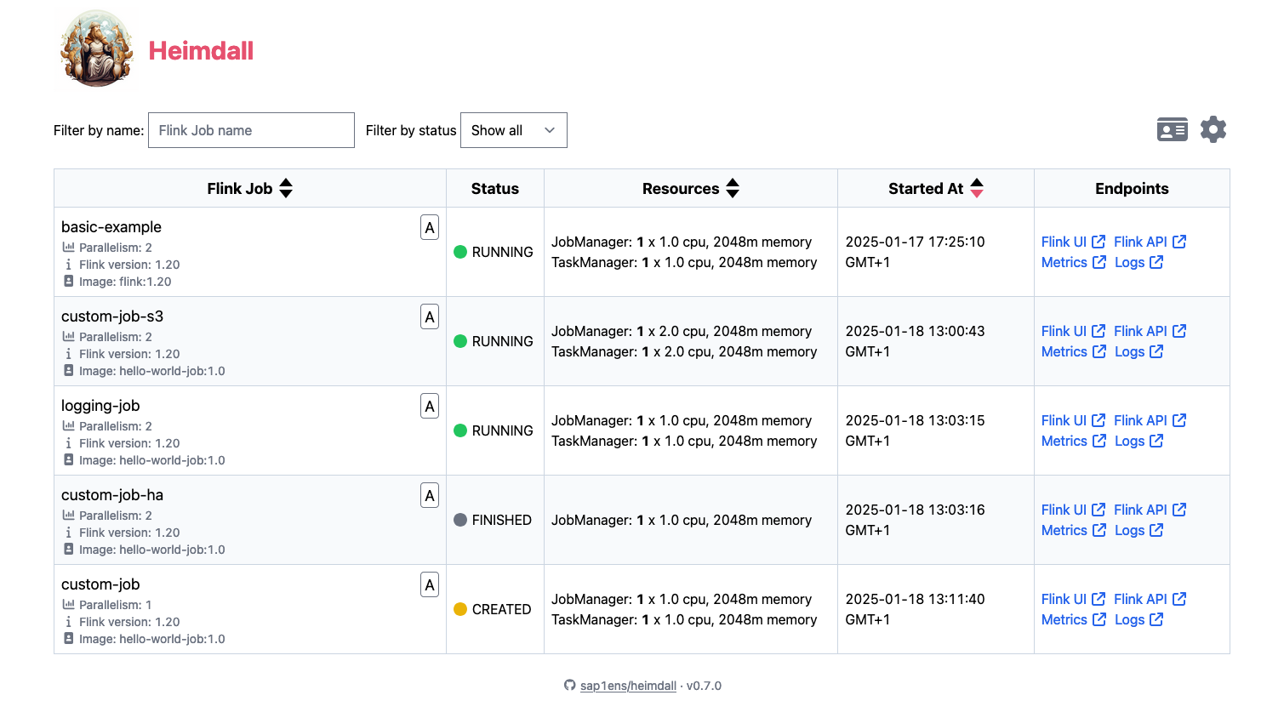
Task: Reverse sorting on Started At column
Action: coord(976,188)
